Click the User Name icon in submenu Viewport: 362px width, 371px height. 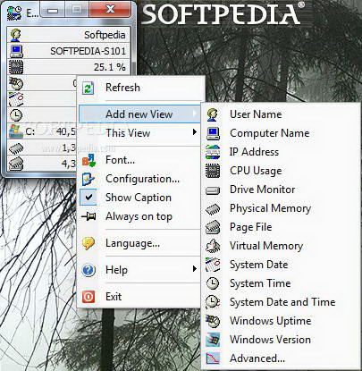pyautogui.click(x=213, y=114)
